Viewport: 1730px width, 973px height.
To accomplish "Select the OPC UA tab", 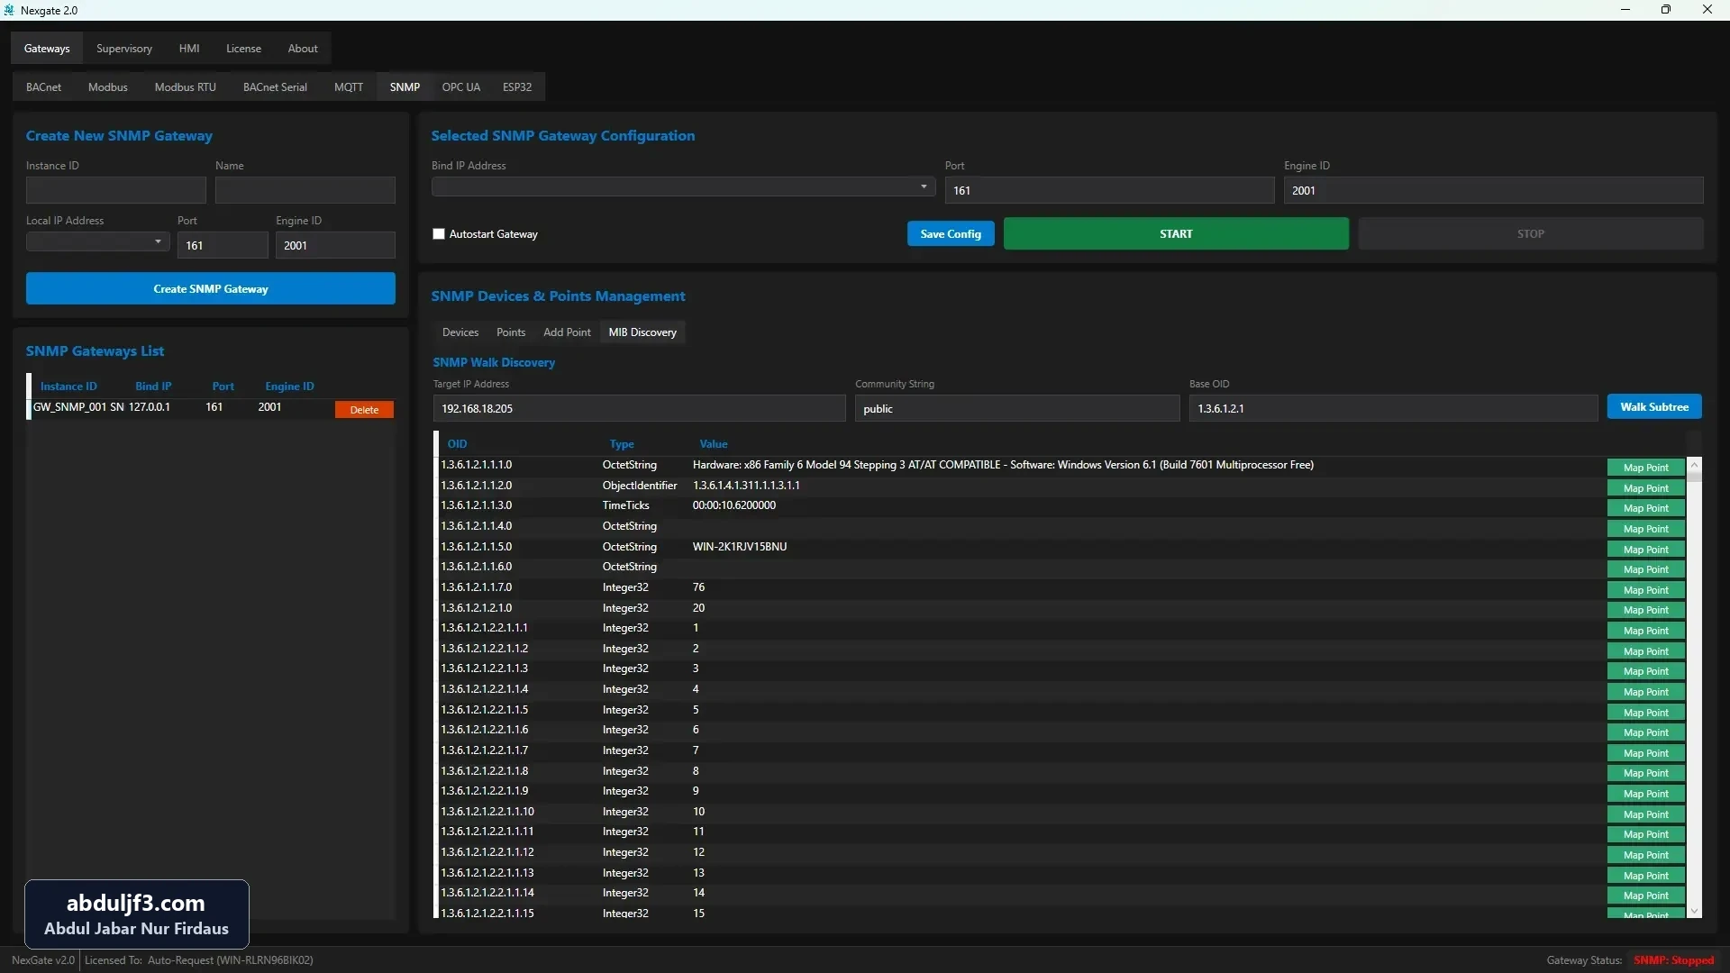I will pos(461,87).
